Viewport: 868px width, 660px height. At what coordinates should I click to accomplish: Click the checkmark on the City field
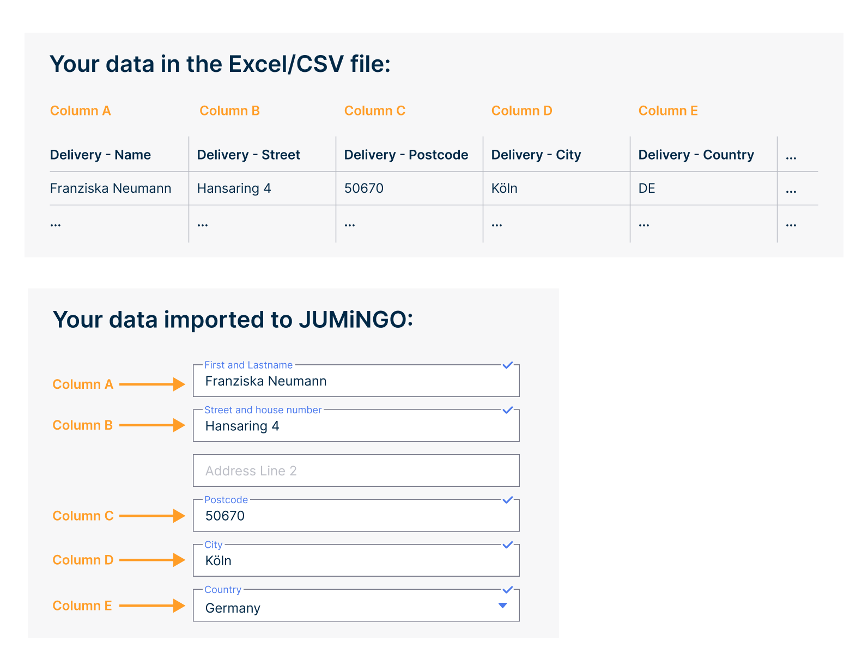[508, 545]
